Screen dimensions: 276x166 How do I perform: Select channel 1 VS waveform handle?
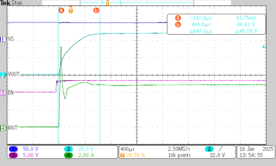[x=3, y=39]
